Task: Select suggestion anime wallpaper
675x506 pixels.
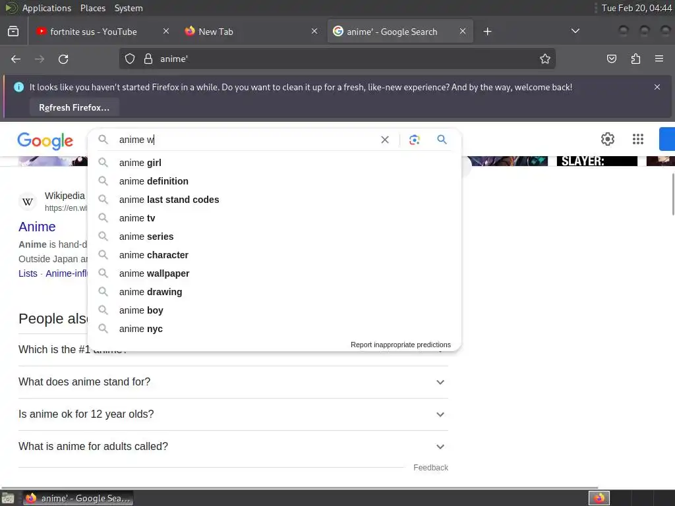Action: point(274,273)
